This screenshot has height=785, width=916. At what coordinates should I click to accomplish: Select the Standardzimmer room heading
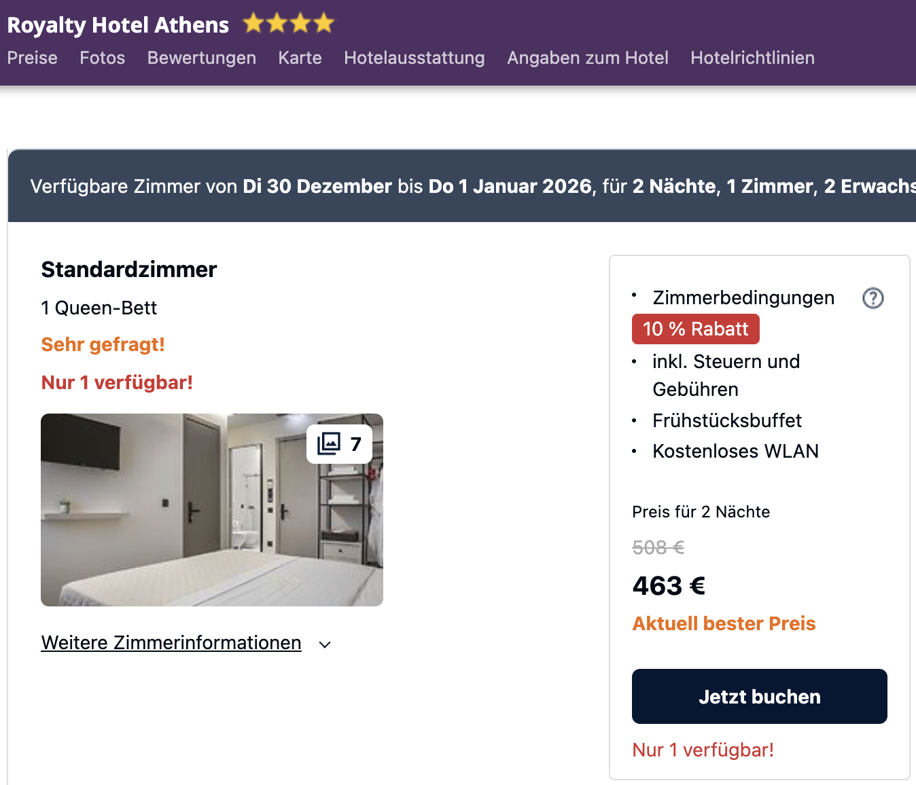coord(129,270)
